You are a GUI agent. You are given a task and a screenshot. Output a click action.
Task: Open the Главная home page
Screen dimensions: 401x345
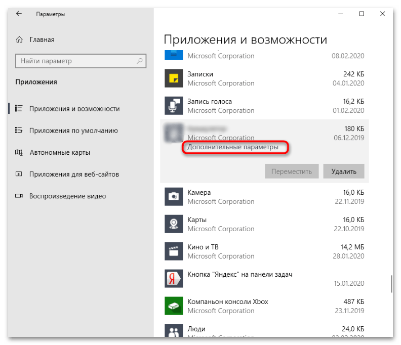click(42, 39)
